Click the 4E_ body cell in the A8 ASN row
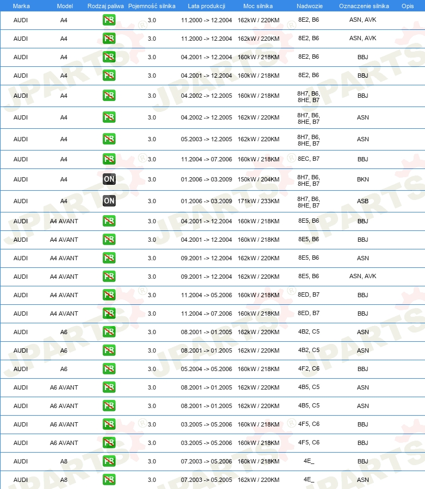Viewport: 425px width, 489px height. [309, 479]
